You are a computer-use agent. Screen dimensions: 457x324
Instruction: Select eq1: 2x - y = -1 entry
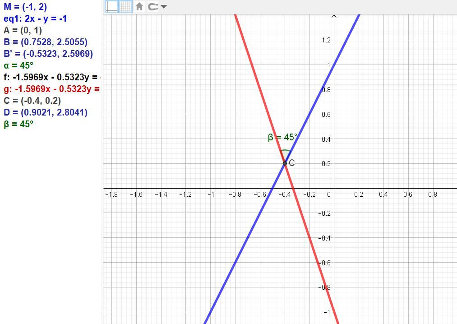click(35, 19)
